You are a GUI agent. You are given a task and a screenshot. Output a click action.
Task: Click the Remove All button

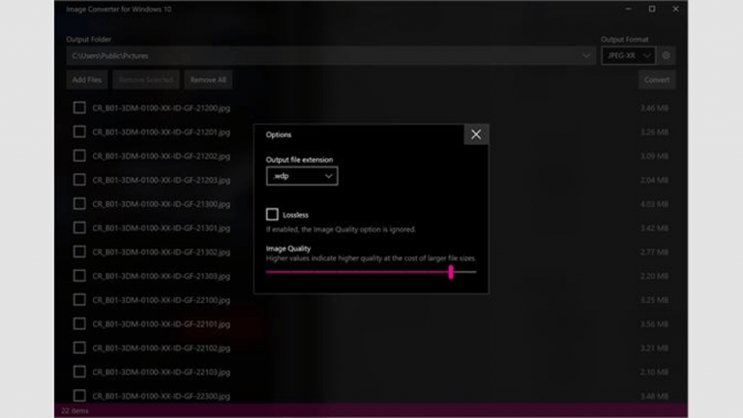click(208, 79)
